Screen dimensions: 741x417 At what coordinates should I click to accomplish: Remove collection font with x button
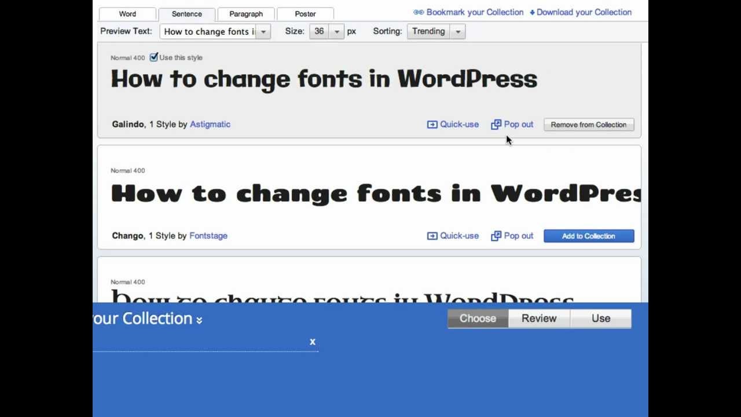tap(313, 342)
